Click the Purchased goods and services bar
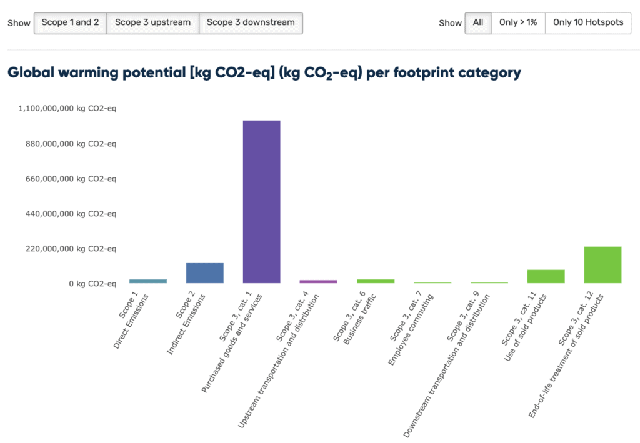Screen dimensions: 640x443 262,202
